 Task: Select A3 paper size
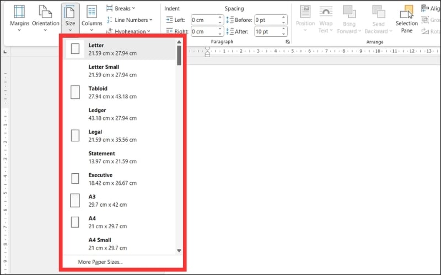[x=120, y=200]
